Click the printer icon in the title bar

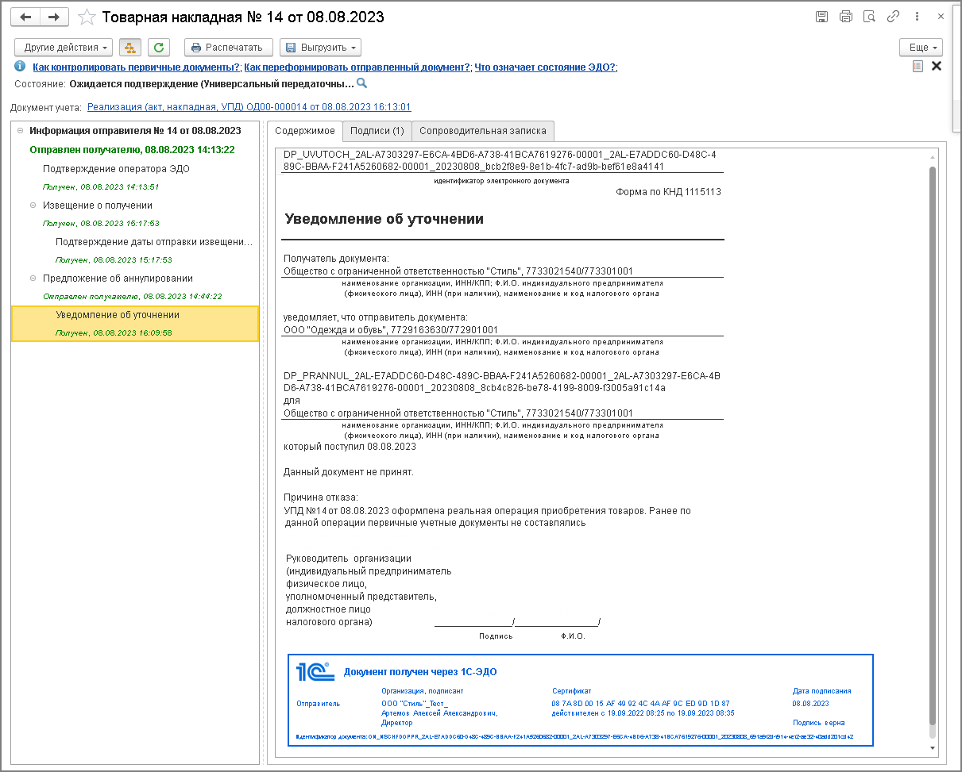click(x=846, y=17)
